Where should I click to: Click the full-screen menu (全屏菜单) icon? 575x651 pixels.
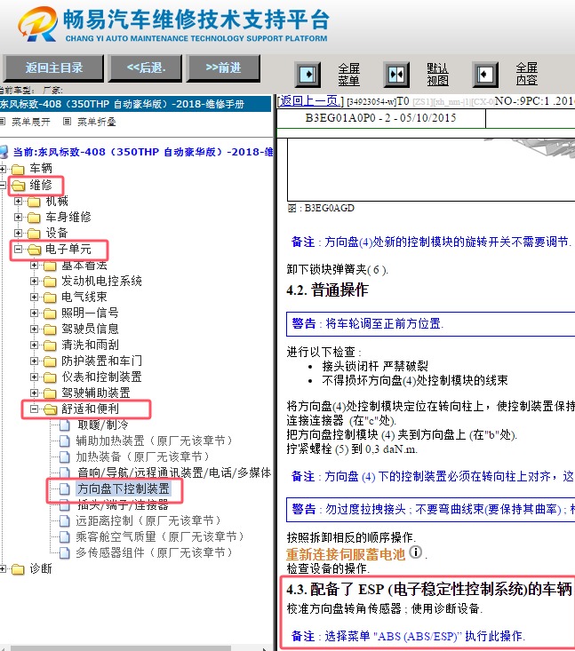307,75
